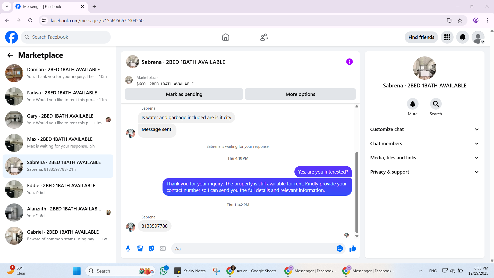Open the Gabriel conversation
494x278 pixels.
58,236
